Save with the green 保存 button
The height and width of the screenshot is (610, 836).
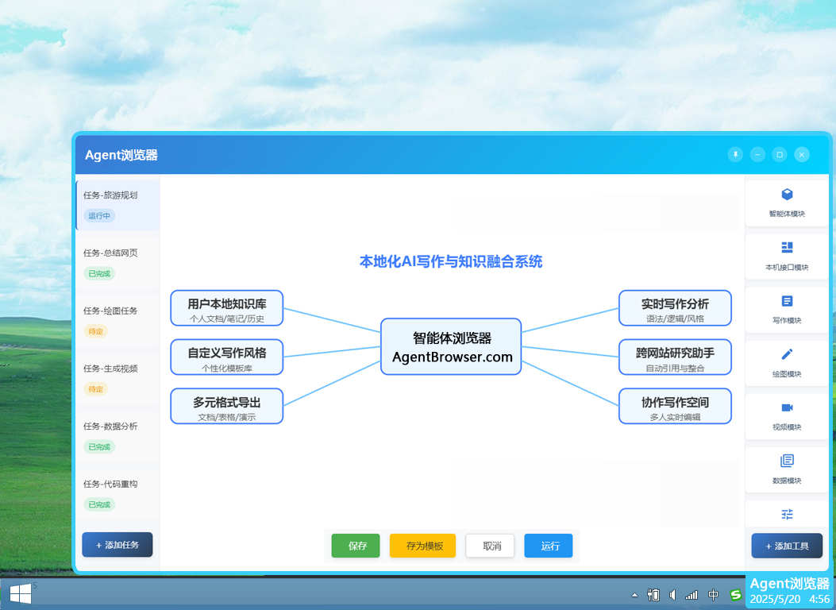(x=356, y=546)
